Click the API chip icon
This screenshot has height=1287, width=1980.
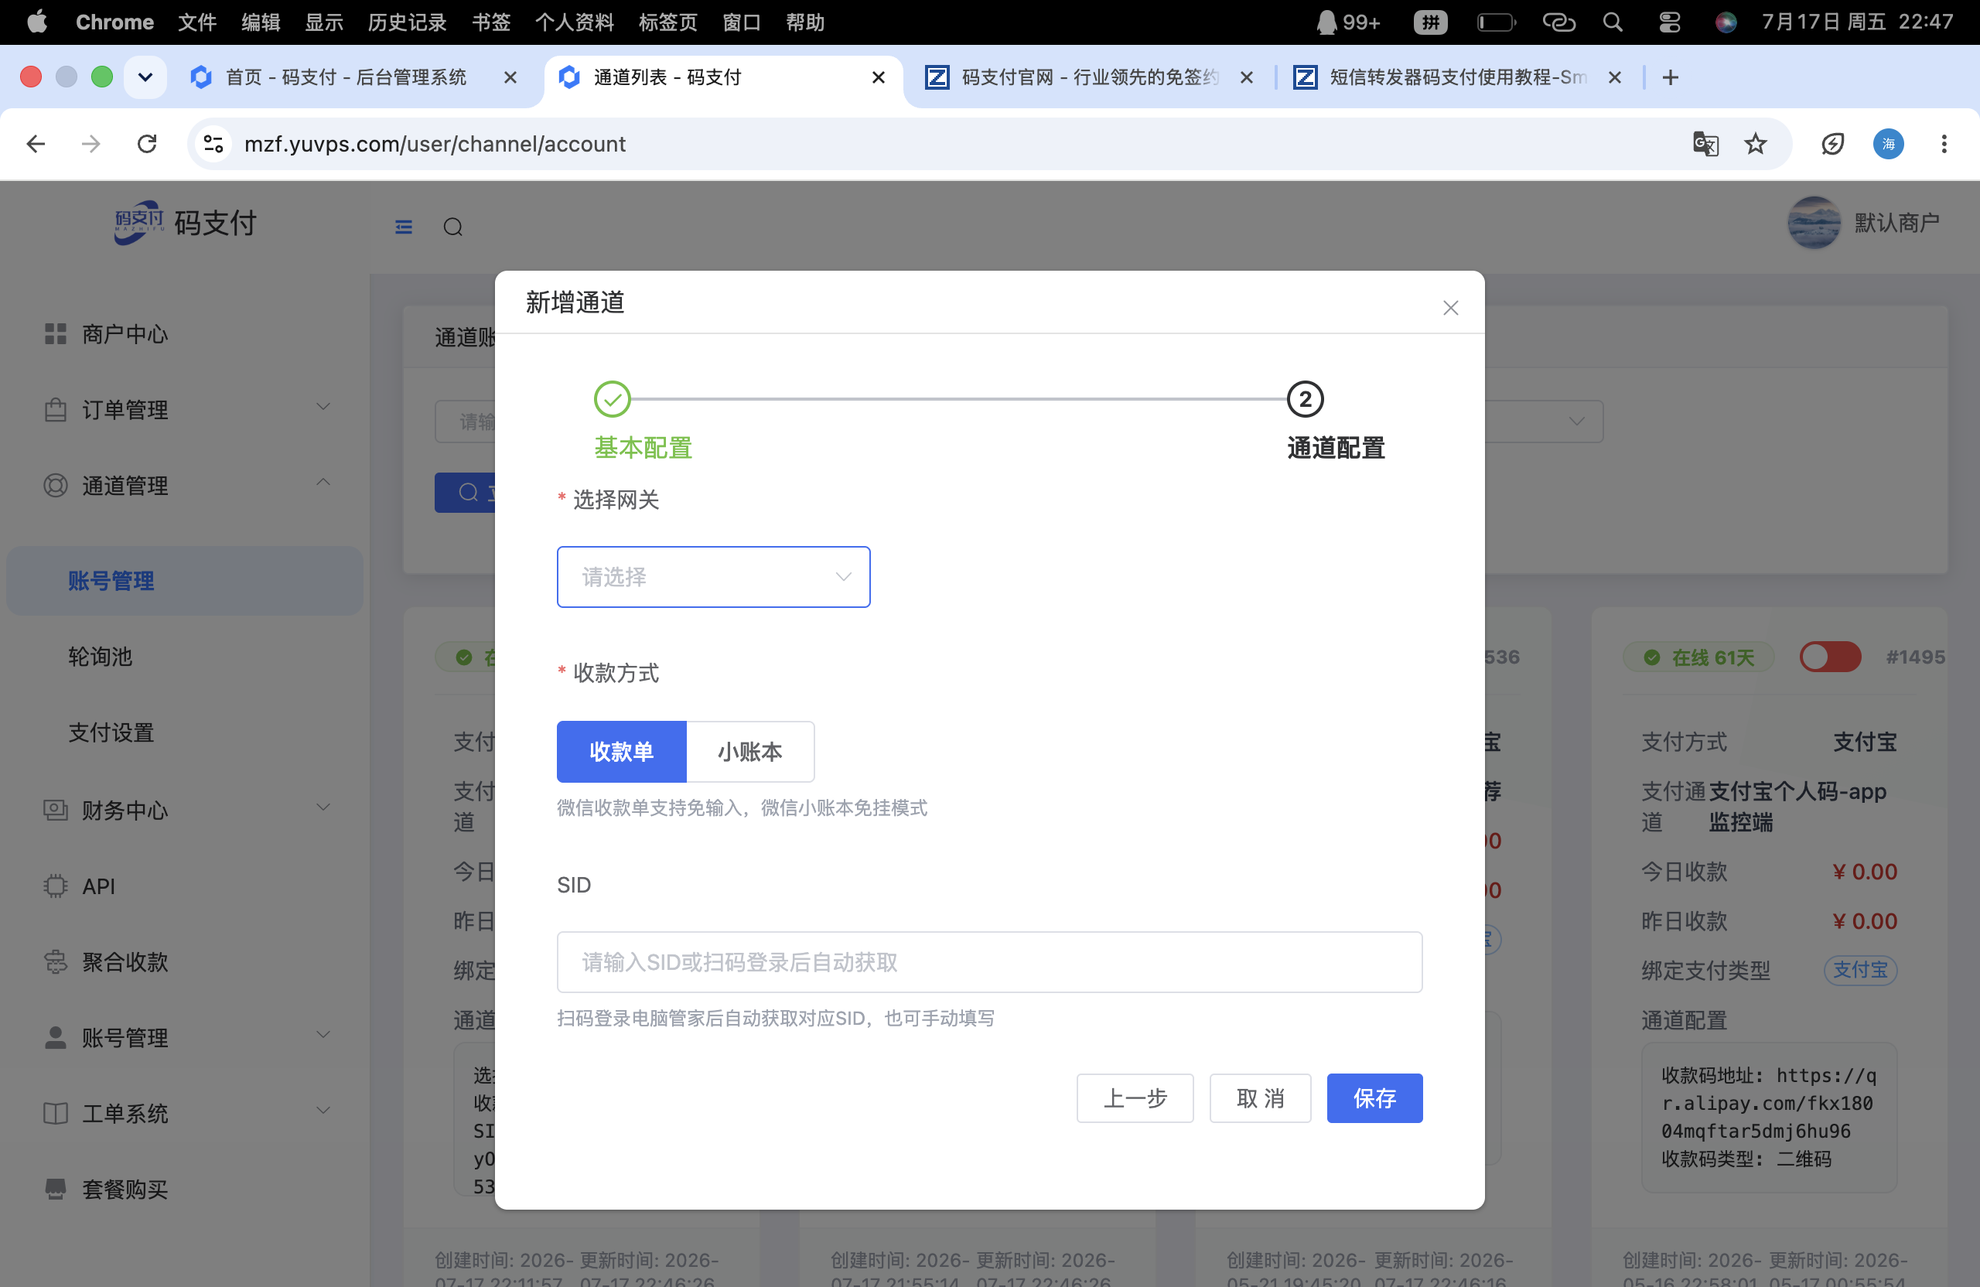click(x=55, y=886)
